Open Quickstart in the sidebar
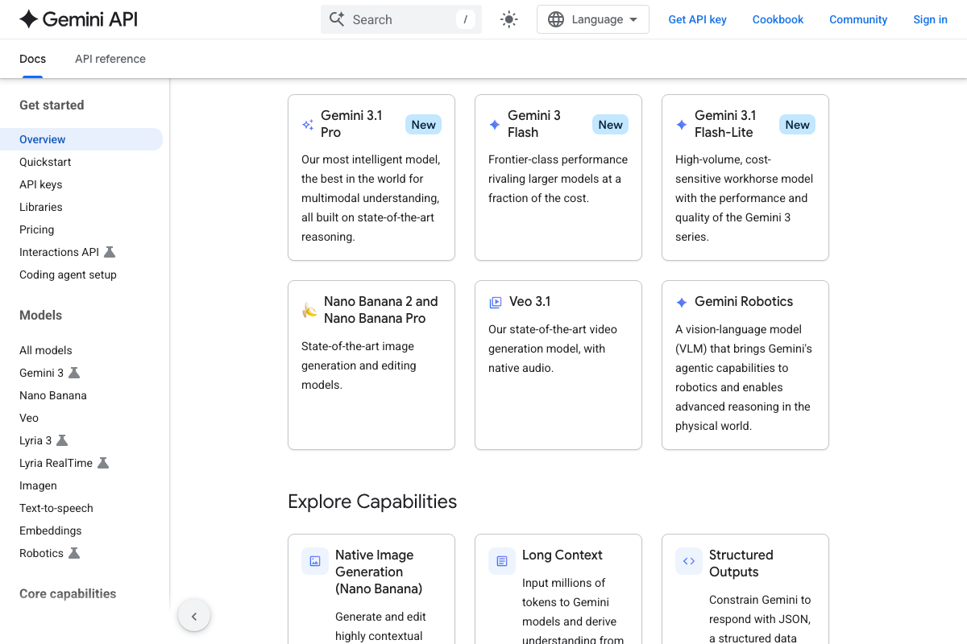 45,162
